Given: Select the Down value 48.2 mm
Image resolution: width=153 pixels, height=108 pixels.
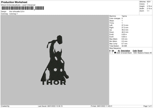Looking at the screenshot, I should click(x=125, y=32).
